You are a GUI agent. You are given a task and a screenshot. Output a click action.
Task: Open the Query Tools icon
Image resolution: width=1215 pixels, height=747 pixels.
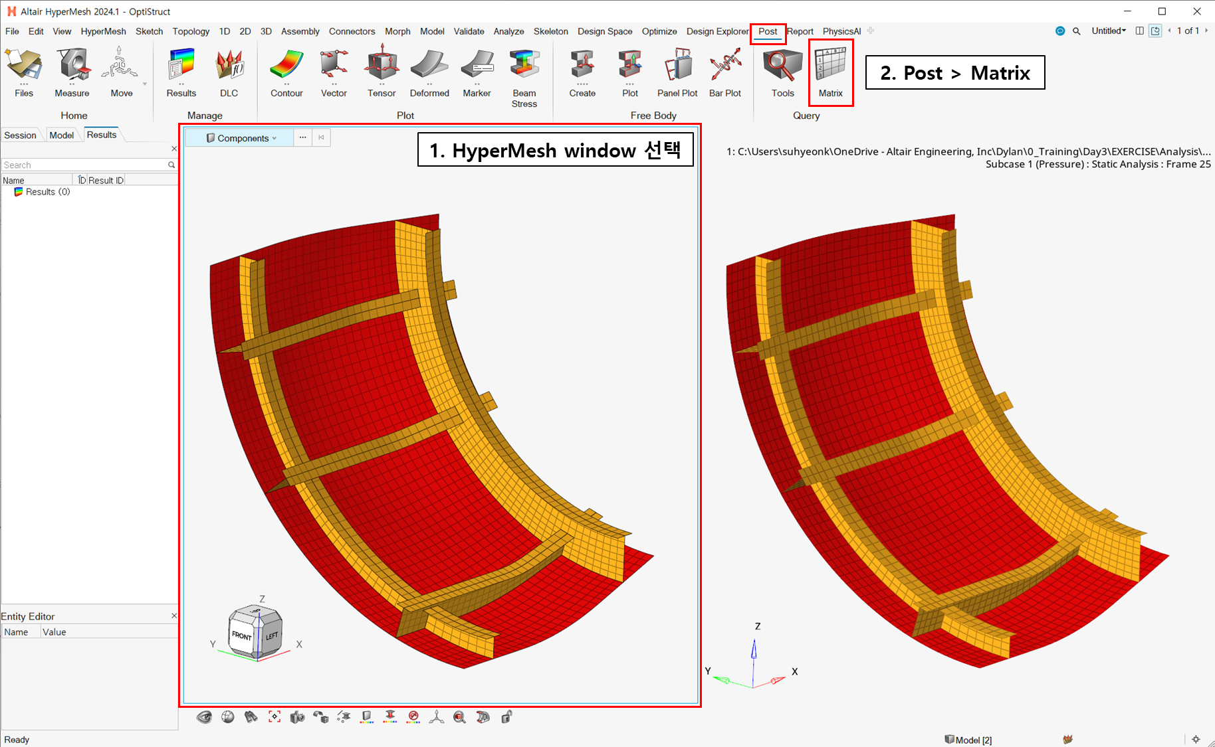point(783,73)
